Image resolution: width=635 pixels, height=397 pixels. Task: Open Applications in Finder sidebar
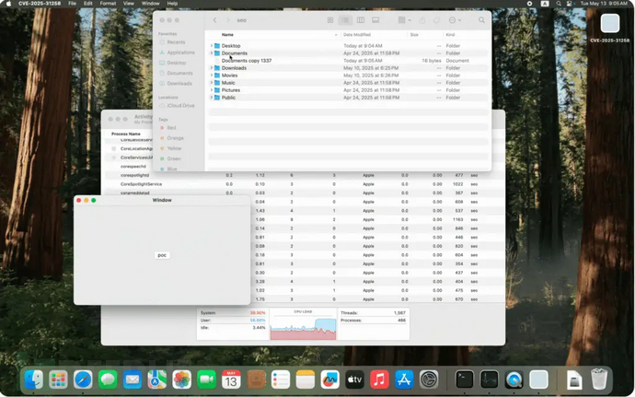(x=177, y=53)
